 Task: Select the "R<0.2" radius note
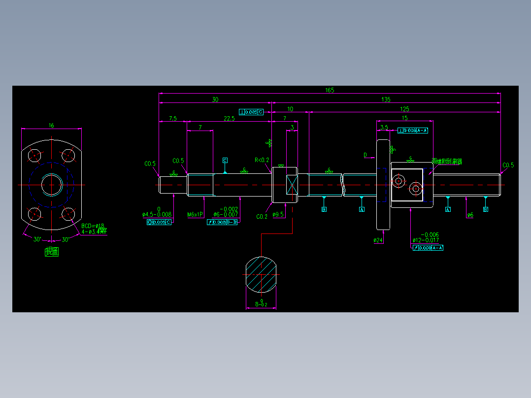point(262,160)
